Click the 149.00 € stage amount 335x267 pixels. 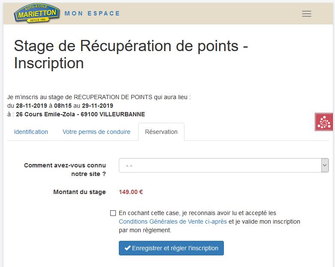pyautogui.click(x=131, y=192)
